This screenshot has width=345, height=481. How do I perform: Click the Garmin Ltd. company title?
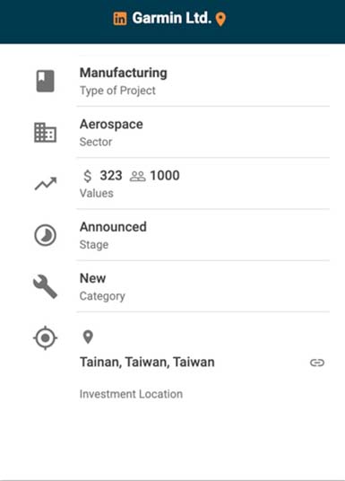(x=172, y=18)
